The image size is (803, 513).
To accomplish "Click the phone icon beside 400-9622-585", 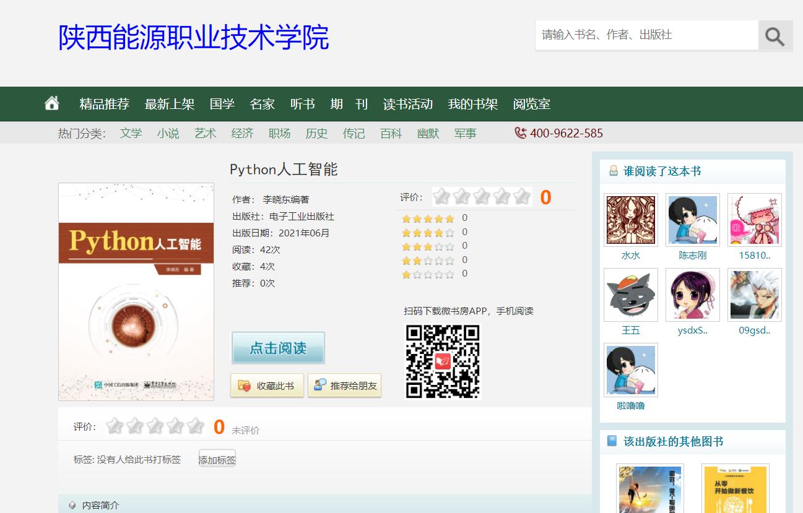I will (x=520, y=133).
